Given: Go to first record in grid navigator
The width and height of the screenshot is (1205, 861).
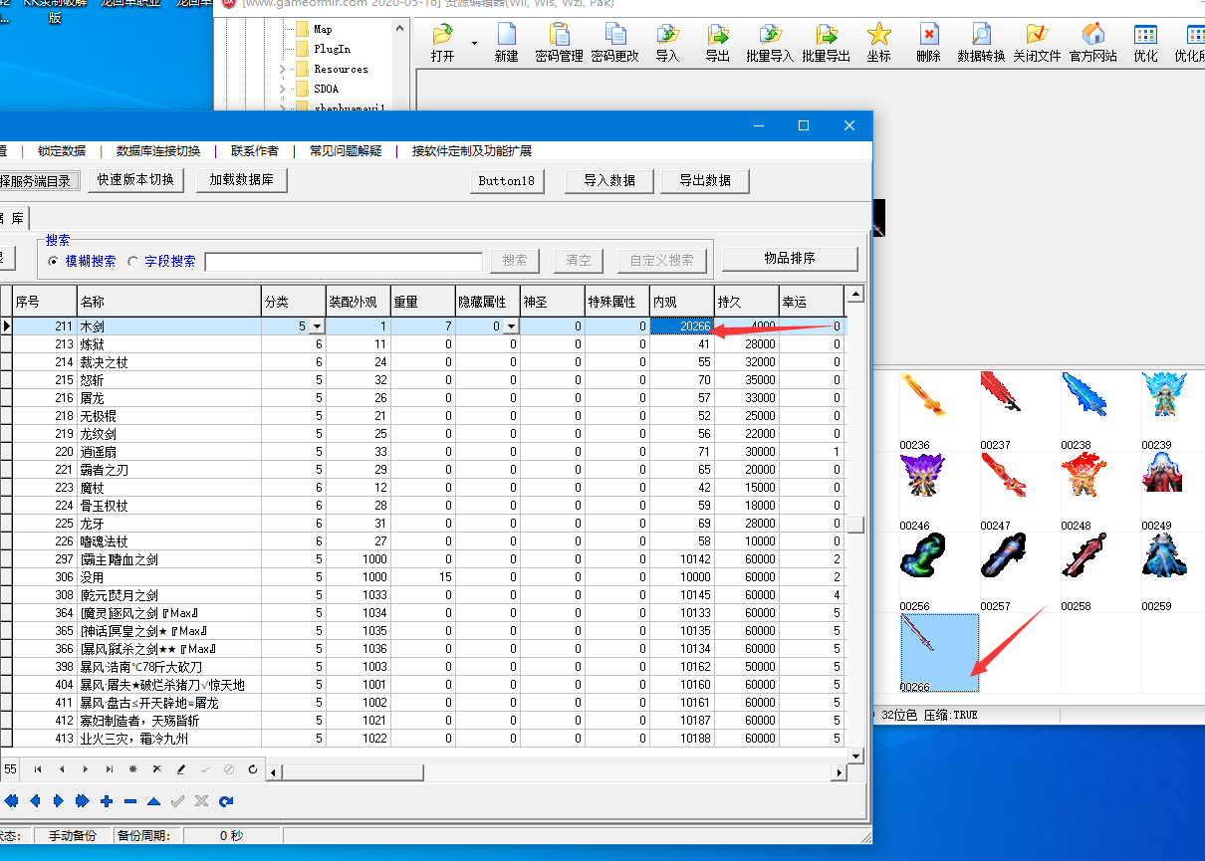Looking at the screenshot, I should (x=38, y=769).
